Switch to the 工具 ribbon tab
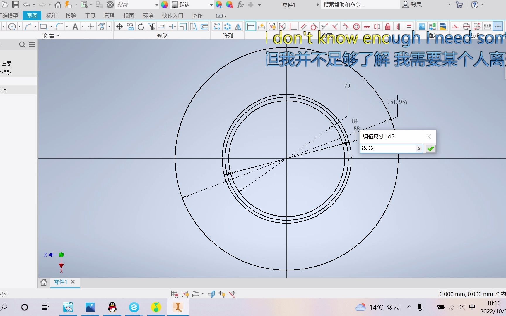The image size is (506, 316). (90, 16)
